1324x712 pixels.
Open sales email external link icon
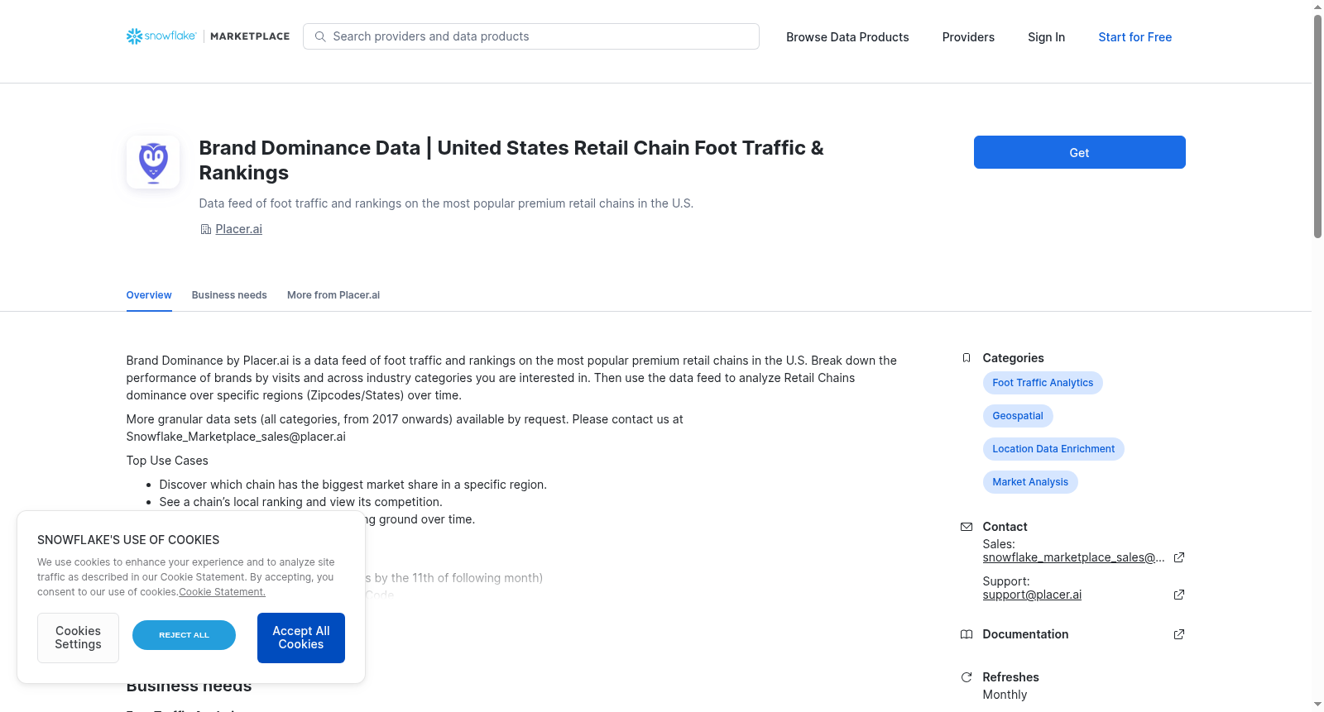point(1179,557)
